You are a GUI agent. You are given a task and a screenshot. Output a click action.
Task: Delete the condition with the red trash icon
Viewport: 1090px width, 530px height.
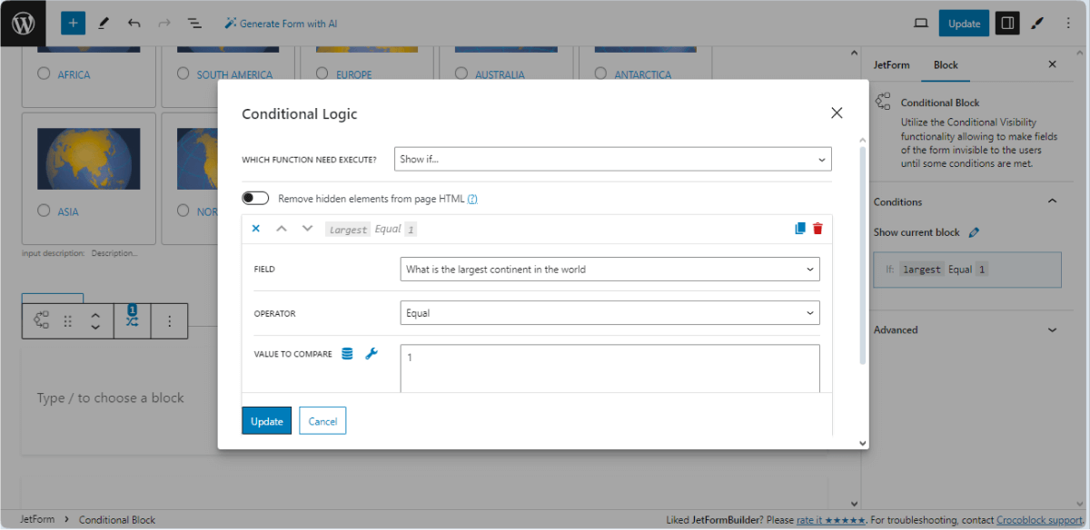click(x=817, y=229)
